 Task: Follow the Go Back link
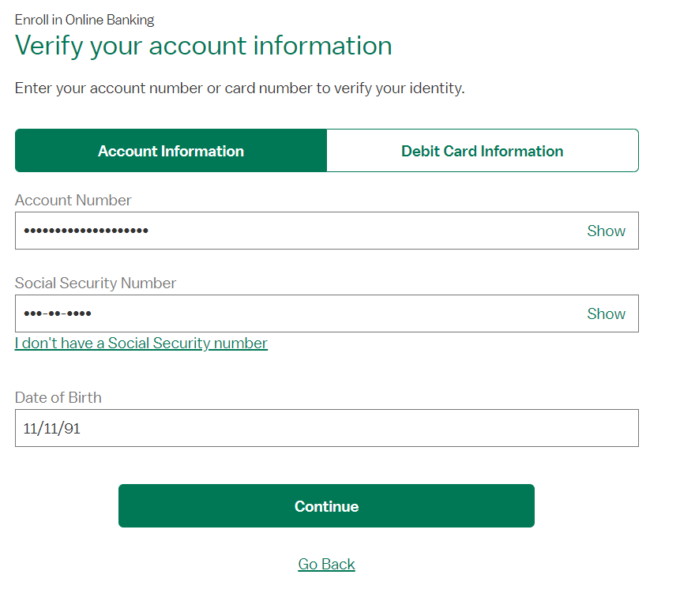click(326, 564)
